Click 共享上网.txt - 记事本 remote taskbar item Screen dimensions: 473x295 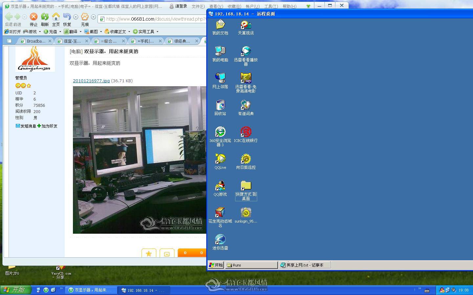tap(305, 265)
